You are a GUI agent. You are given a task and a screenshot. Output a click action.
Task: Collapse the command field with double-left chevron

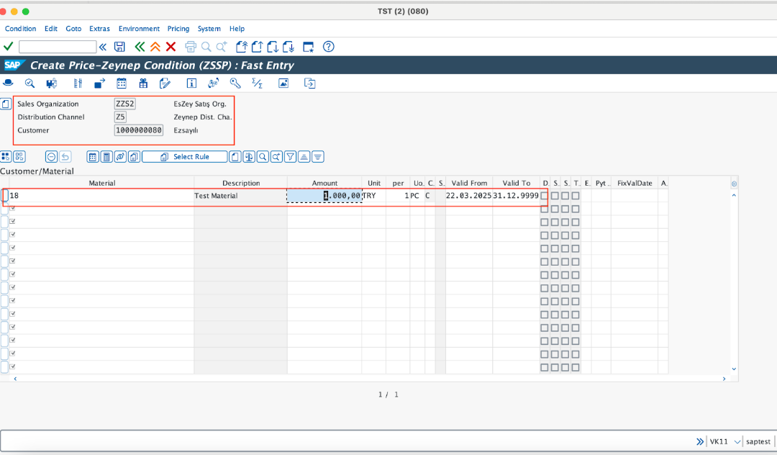click(x=103, y=47)
